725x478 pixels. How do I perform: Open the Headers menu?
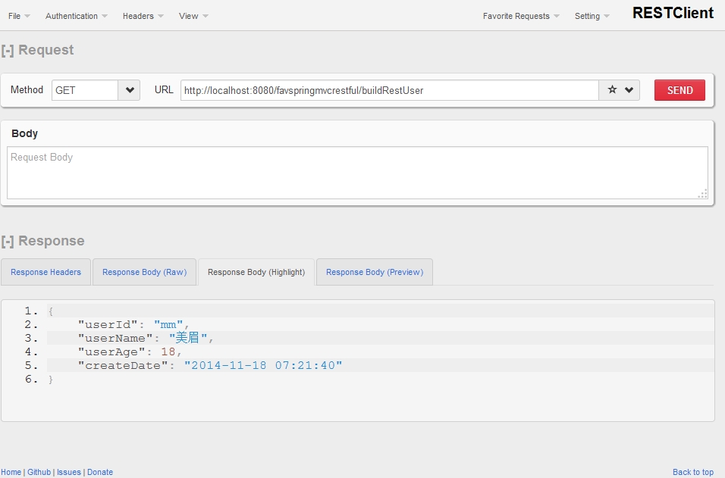point(143,16)
